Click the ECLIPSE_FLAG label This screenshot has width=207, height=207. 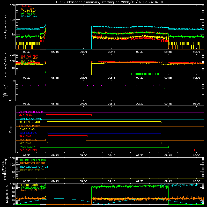[28, 133]
